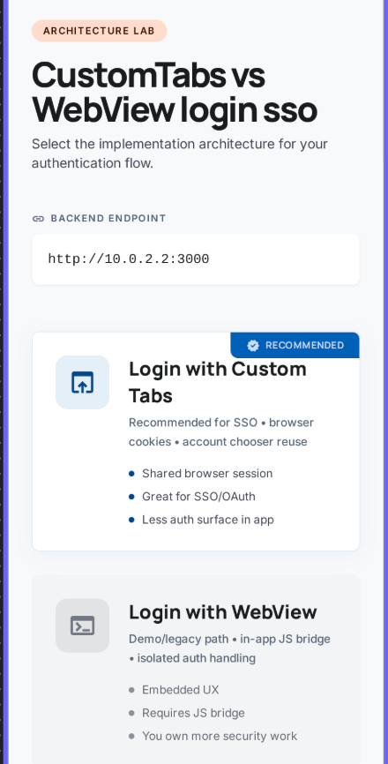Click the Architecture Lab pill label
This screenshot has width=388, height=764.
pos(100,31)
